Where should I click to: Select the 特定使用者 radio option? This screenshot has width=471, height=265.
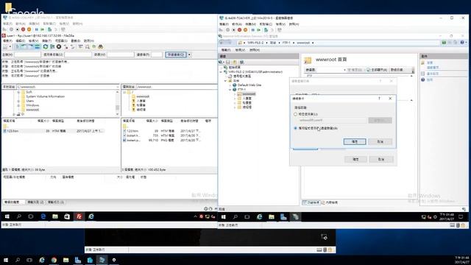pyautogui.click(x=295, y=114)
